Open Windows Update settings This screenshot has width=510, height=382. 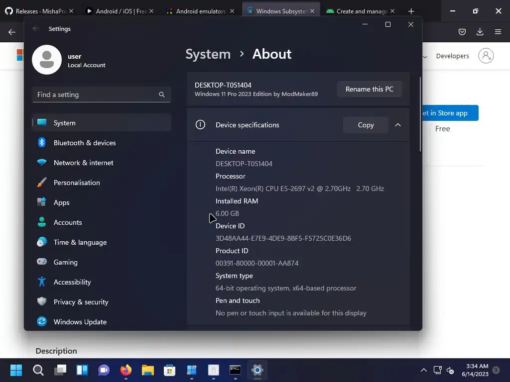(x=102, y=322)
